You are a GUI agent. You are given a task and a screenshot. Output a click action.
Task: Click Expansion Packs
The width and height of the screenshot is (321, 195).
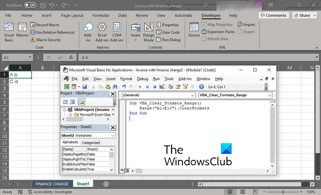218,32
